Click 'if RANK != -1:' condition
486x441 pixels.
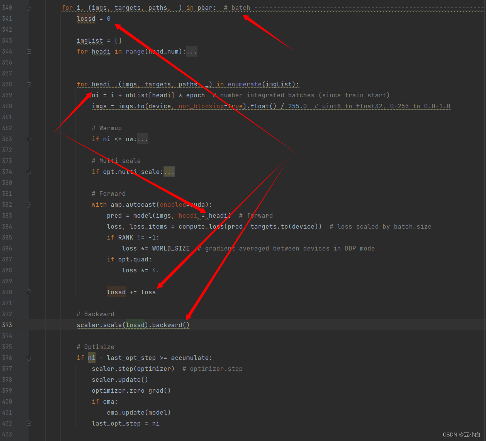(x=133, y=237)
